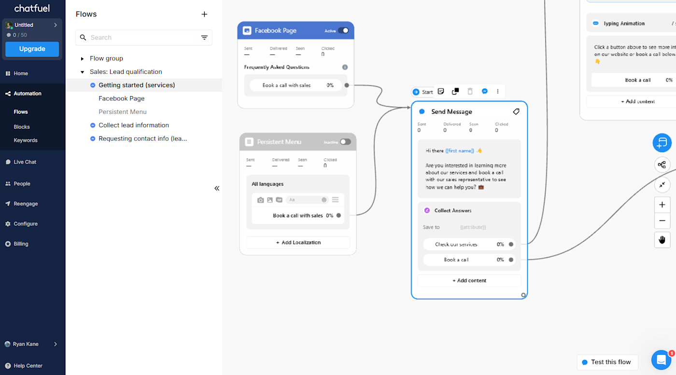Click the search flows field
676x375 pixels.
click(x=143, y=38)
